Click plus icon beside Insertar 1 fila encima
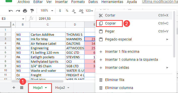 pos(101,52)
